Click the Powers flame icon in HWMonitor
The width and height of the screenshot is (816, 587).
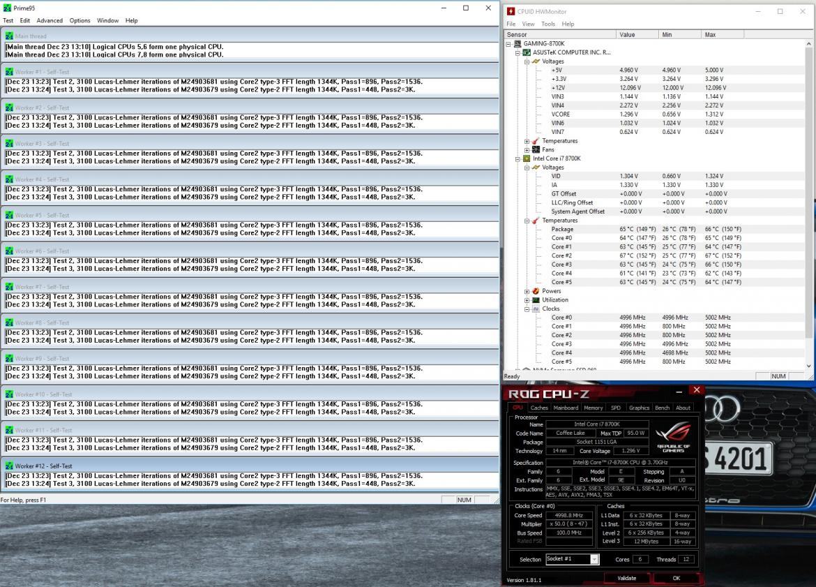pyautogui.click(x=536, y=291)
